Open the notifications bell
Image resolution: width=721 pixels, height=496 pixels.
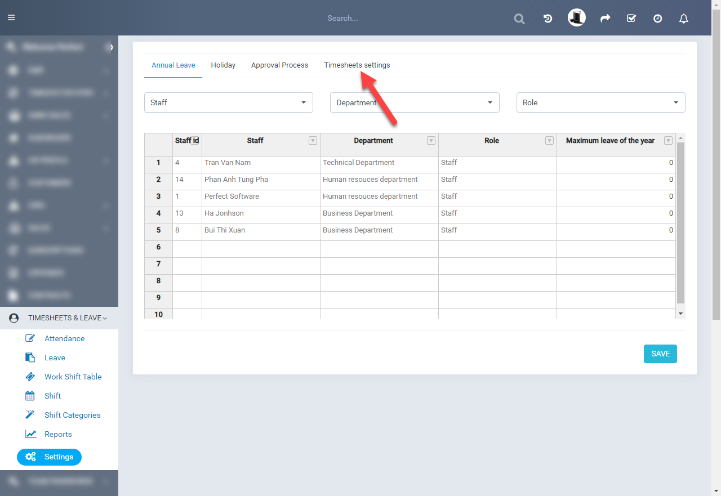684,19
